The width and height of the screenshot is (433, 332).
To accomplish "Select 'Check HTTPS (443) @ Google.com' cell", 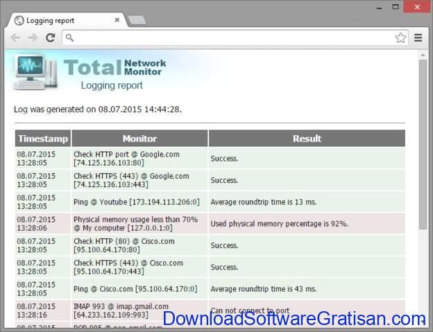I will (139, 180).
